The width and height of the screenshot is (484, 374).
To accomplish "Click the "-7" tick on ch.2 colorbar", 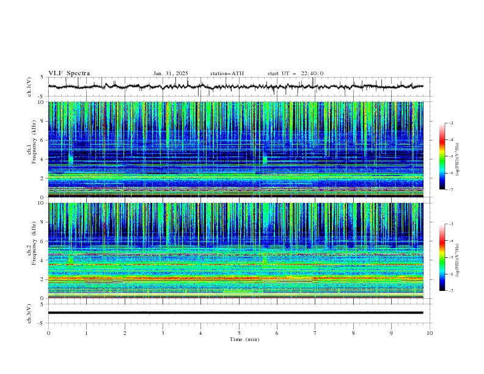I will click(450, 290).
